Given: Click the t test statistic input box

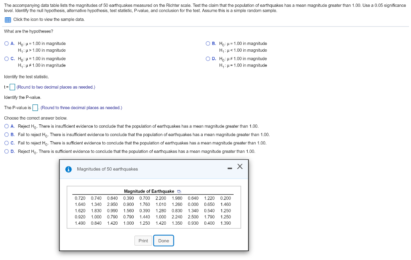Looking at the screenshot, I should tap(12, 87).
